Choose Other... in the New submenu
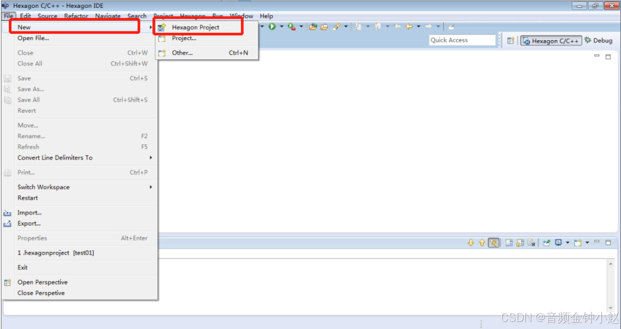Screen dimensions: 621x329 point(207,53)
